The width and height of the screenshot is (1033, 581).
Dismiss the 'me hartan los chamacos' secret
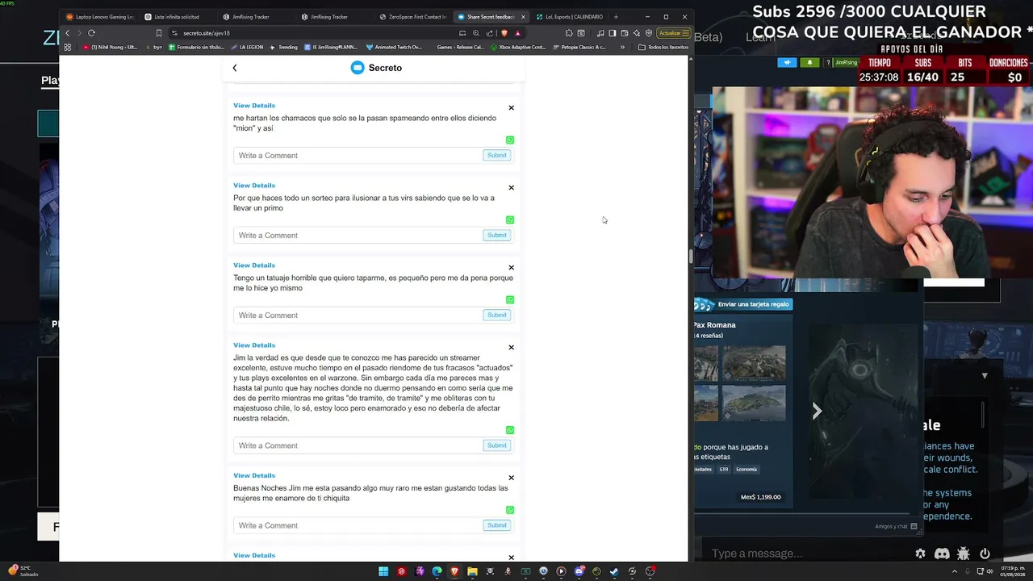click(511, 107)
